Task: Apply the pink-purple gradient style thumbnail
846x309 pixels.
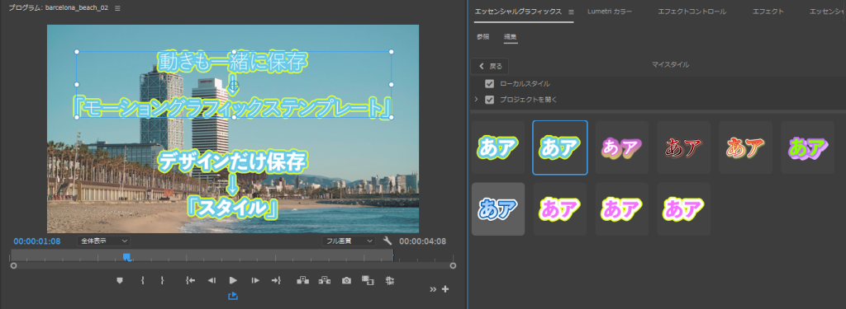Action: [621, 147]
